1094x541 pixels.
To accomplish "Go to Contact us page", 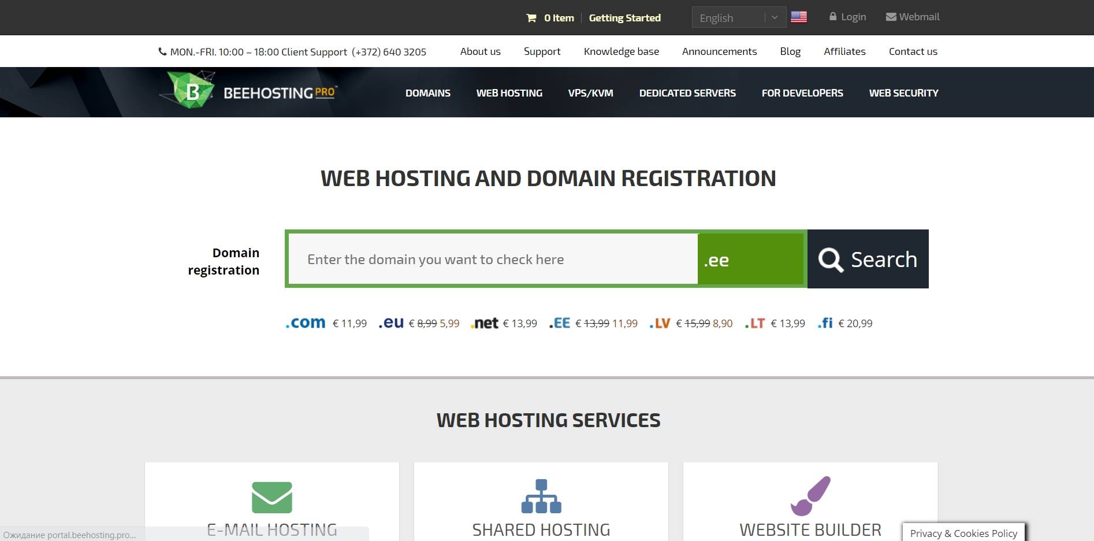I will (913, 51).
